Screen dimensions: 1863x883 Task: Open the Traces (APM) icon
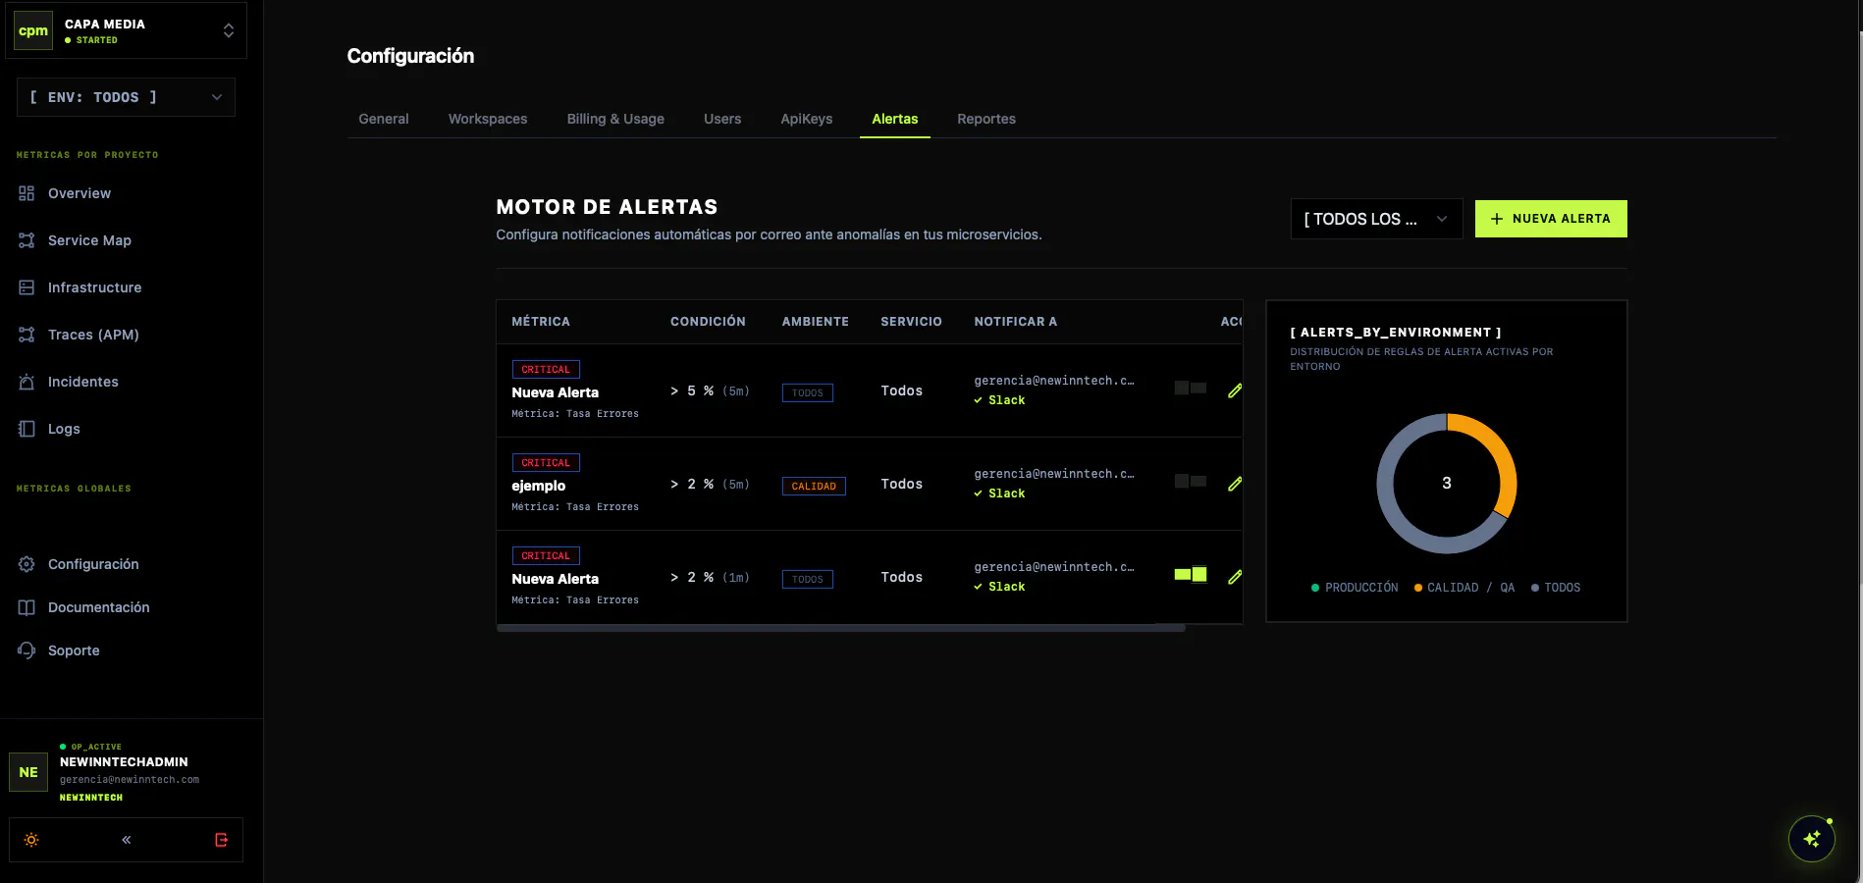27,335
